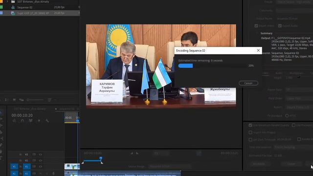Close the Encoding Sequence 02 dialog
Screen dimensions: 313x176
pyautogui.click(x=258, y=50)
